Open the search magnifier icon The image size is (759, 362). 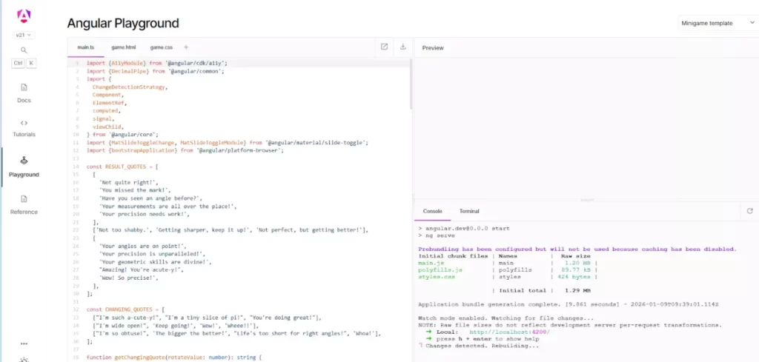(x=24, y=50)
